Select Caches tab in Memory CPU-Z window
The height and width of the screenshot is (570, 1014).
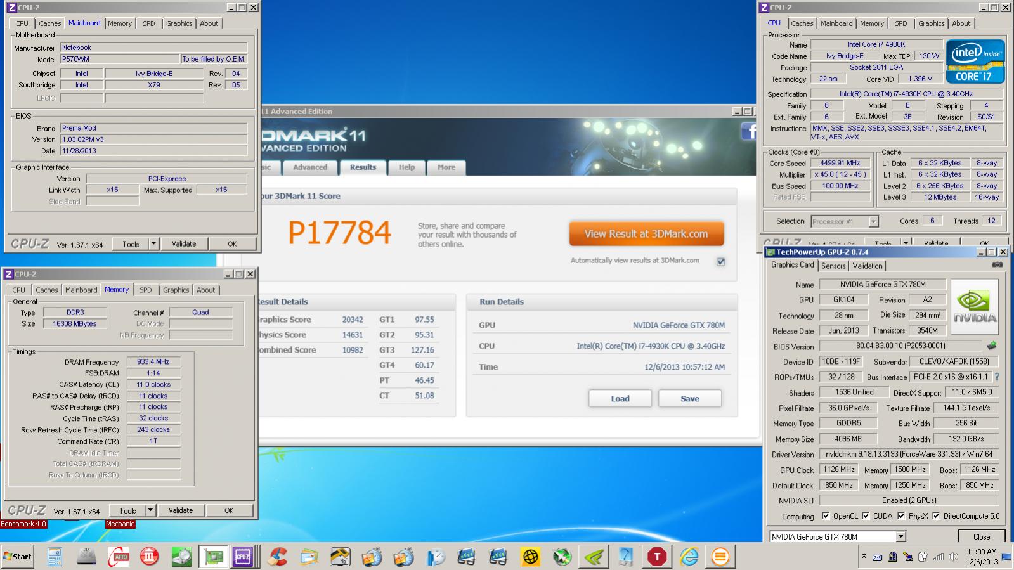point(46,290)
